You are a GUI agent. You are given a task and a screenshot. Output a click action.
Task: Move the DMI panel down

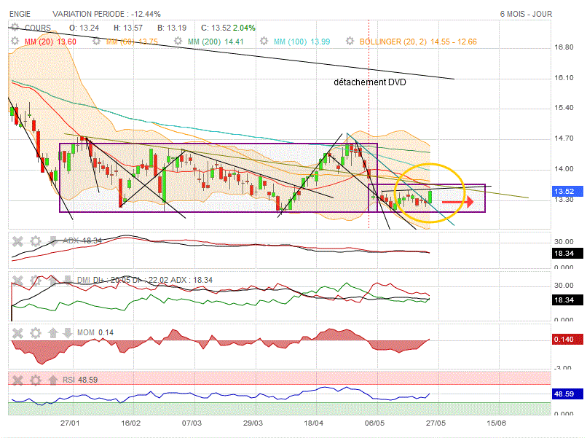(x=68, y=280)
